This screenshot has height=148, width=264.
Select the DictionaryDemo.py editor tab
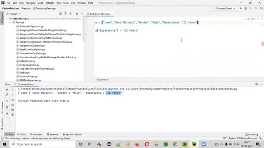pyautogui.click(x=100, y=14)
